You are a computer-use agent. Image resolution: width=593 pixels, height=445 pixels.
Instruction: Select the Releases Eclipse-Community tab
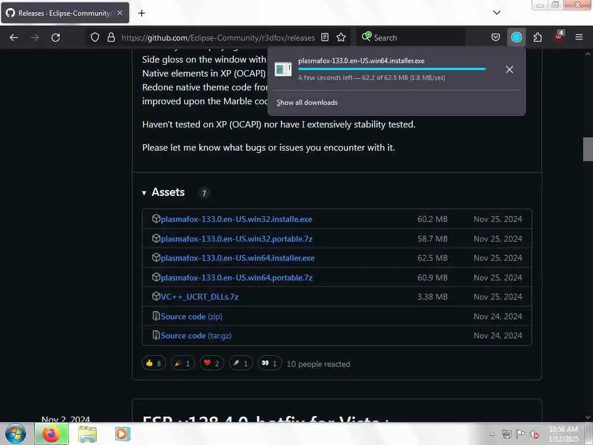point(65,13)
